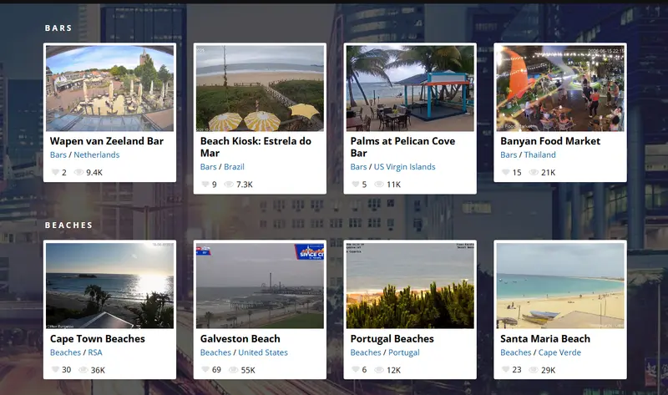Open the Beaches category link under Portugal Beaches

pos(366,352)
